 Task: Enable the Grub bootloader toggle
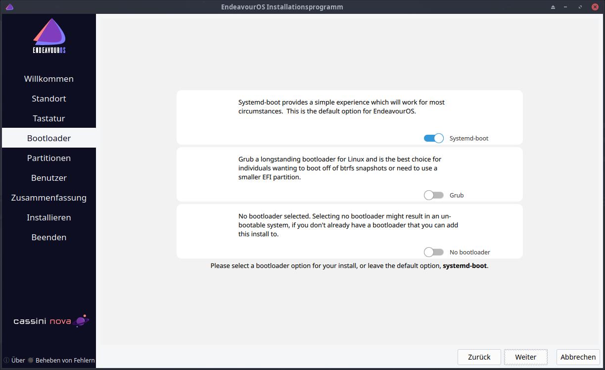tap(433, 195)
